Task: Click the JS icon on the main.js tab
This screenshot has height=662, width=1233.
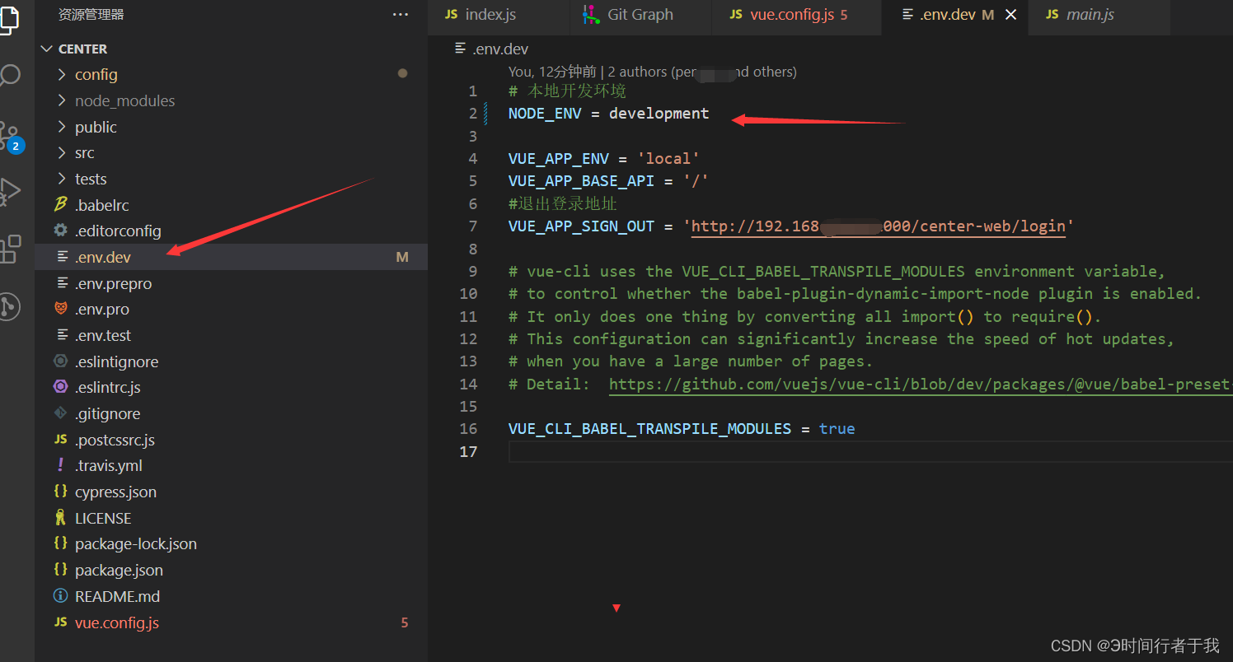Action: coord(1052,14)
